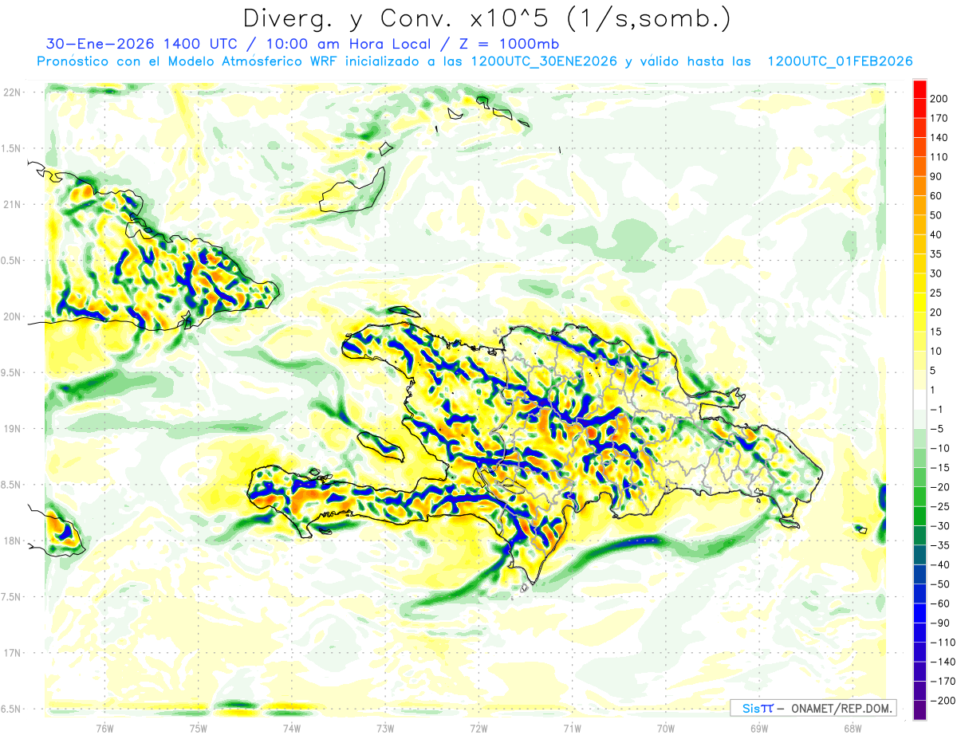Click the colorbar label "-200"

pyautogui.click(x=943, y=701)
